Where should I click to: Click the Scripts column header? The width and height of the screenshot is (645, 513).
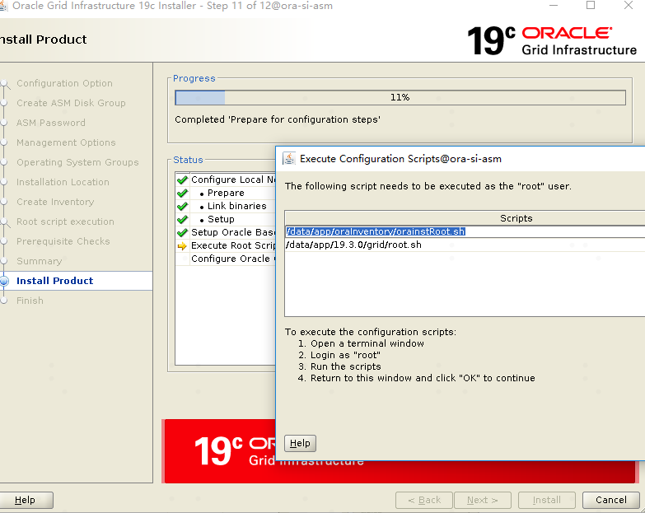[465, 218]
